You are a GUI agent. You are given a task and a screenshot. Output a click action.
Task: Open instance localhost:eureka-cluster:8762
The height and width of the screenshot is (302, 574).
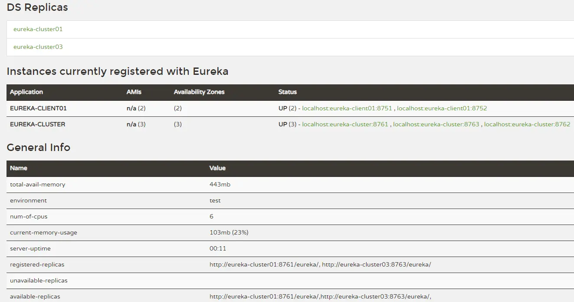(527, 124)
